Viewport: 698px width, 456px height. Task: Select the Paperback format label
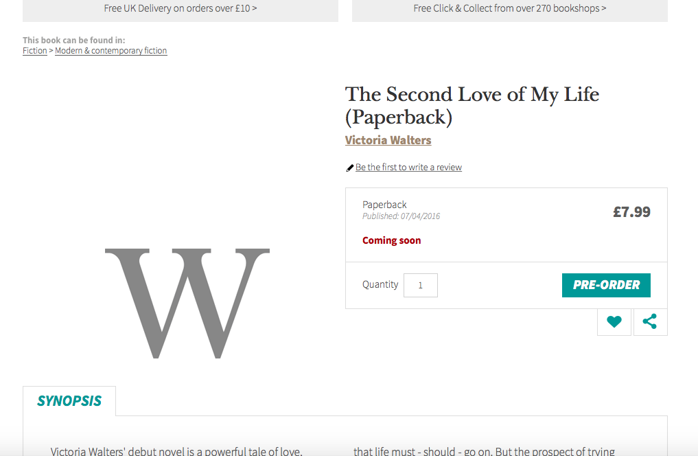[384, 205]
